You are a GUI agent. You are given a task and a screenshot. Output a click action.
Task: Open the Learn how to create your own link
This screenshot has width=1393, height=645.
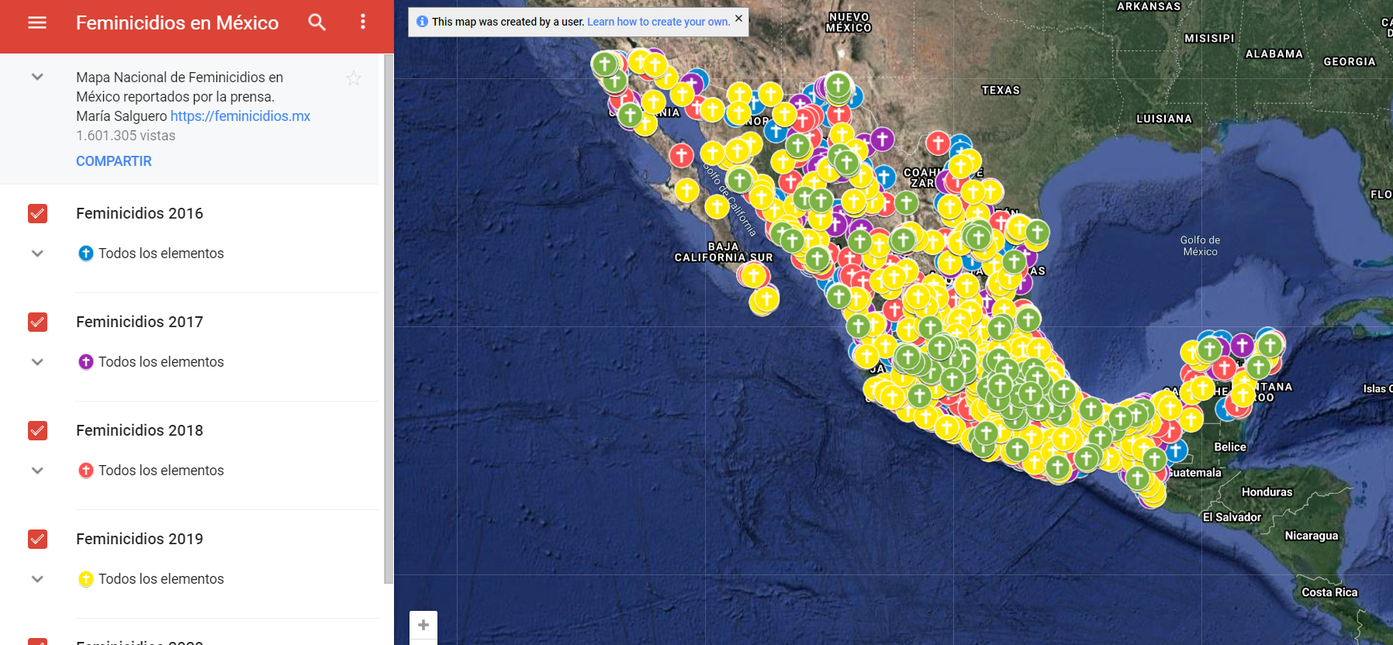coord(658,22)
